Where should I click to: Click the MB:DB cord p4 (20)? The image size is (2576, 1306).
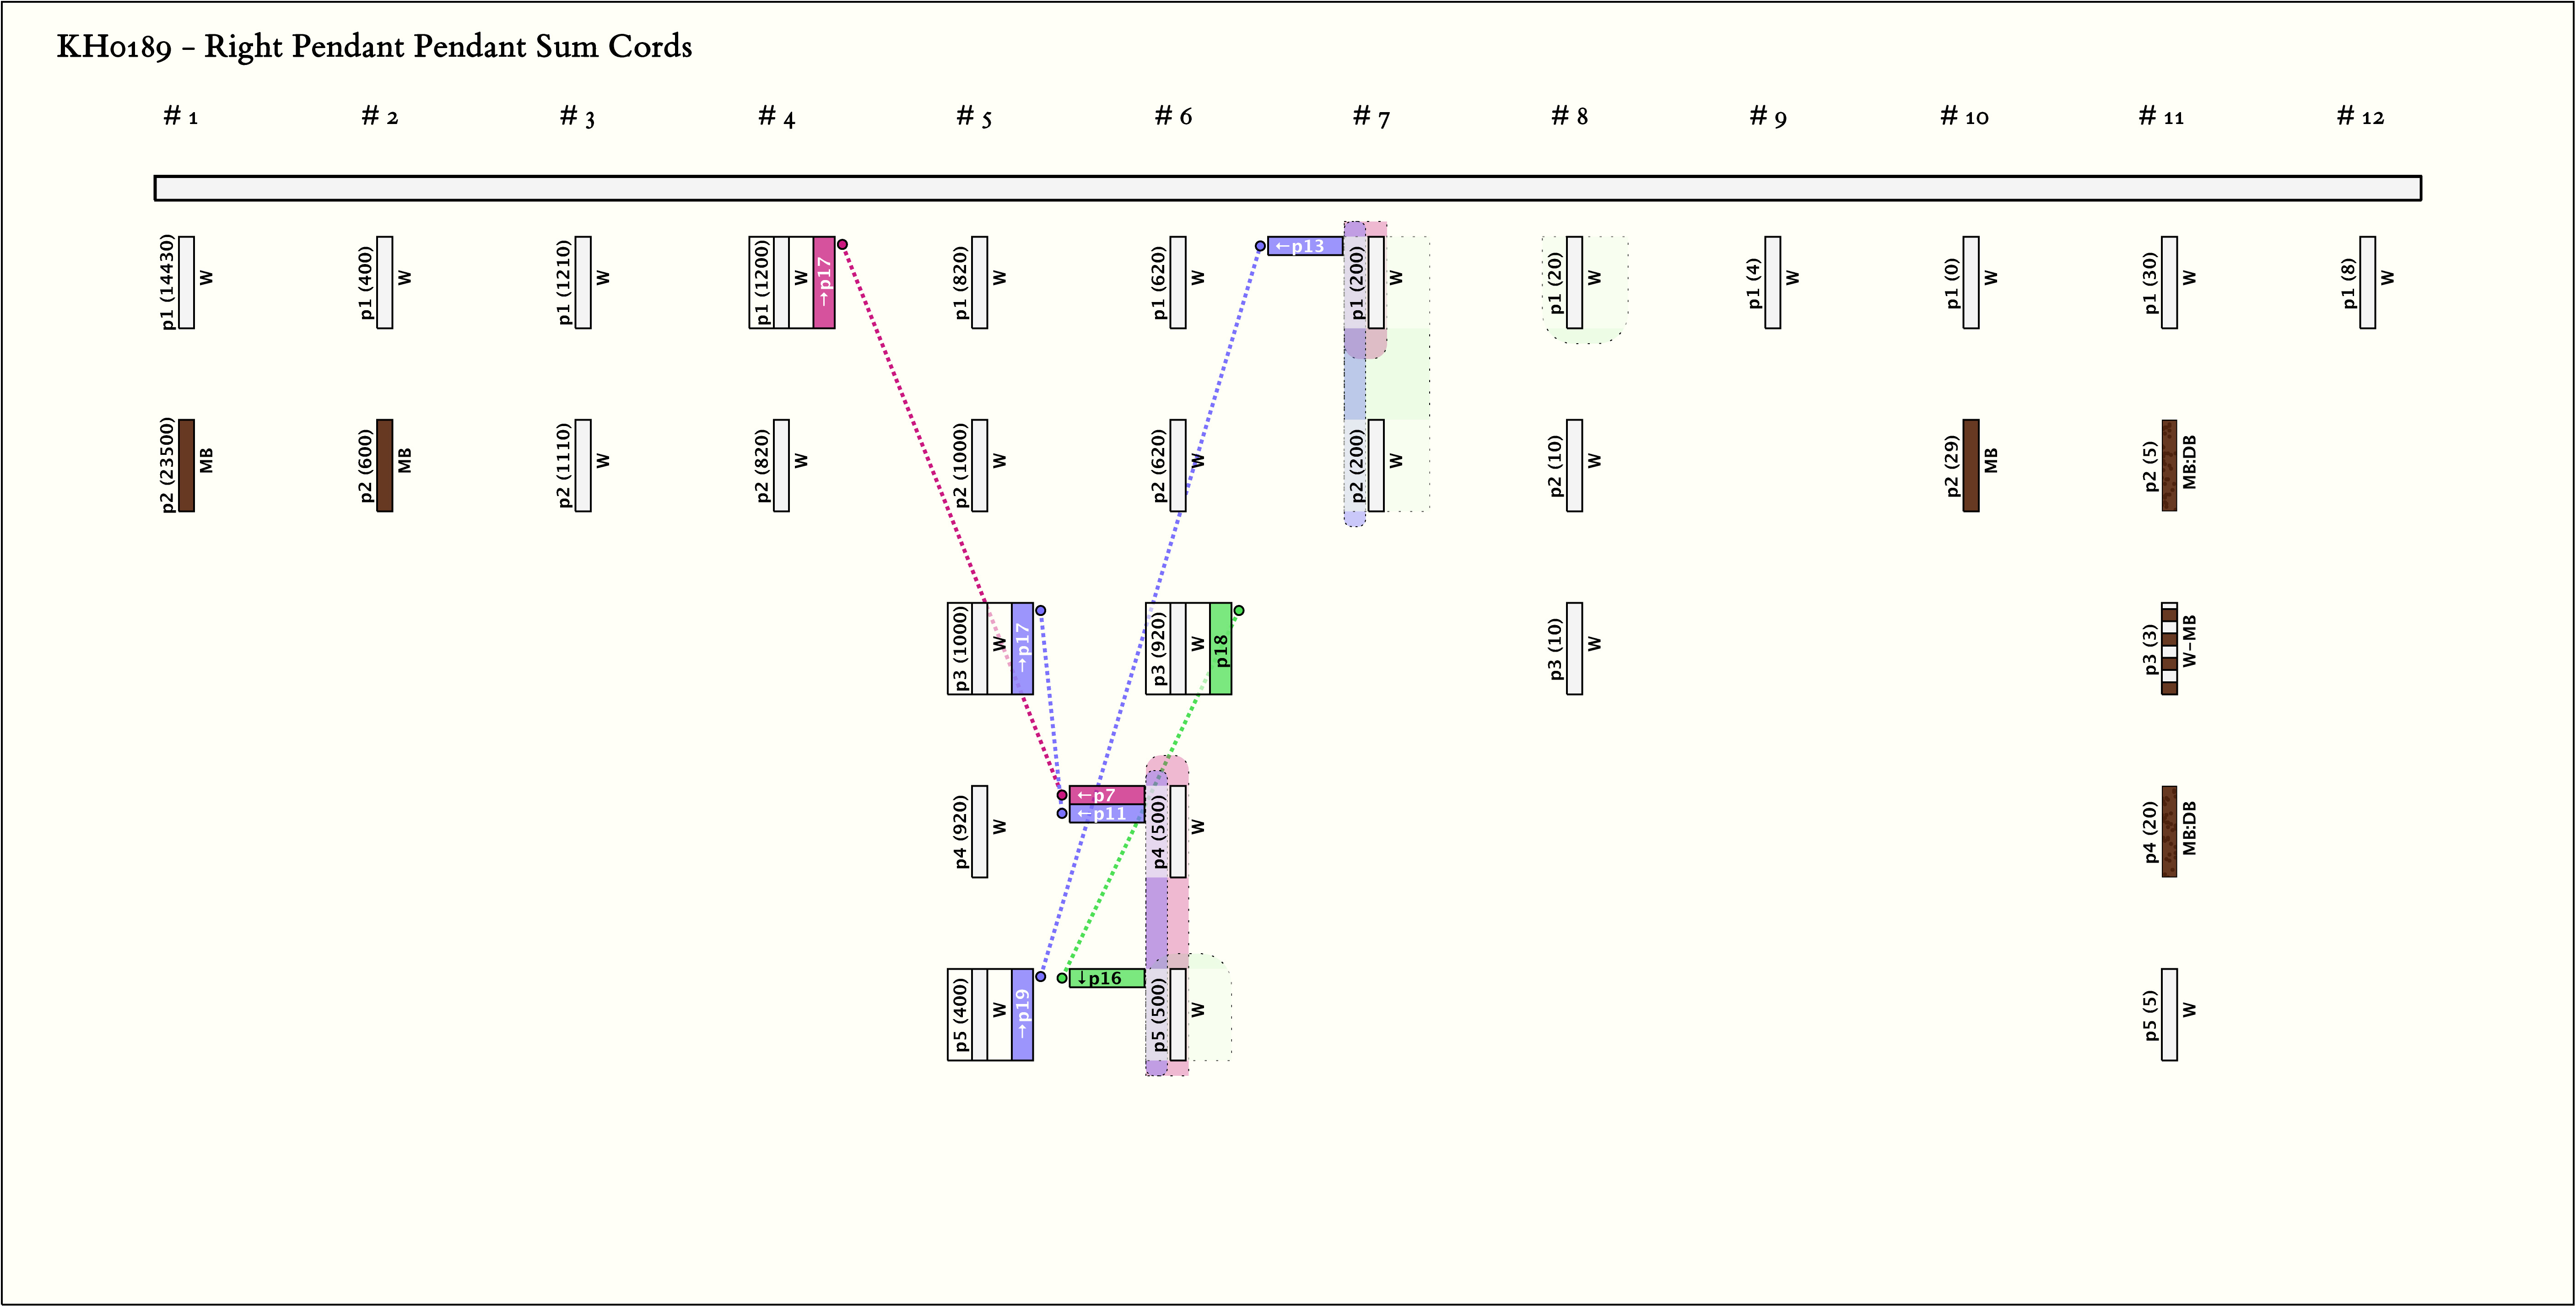click(x=2169, y=831)
